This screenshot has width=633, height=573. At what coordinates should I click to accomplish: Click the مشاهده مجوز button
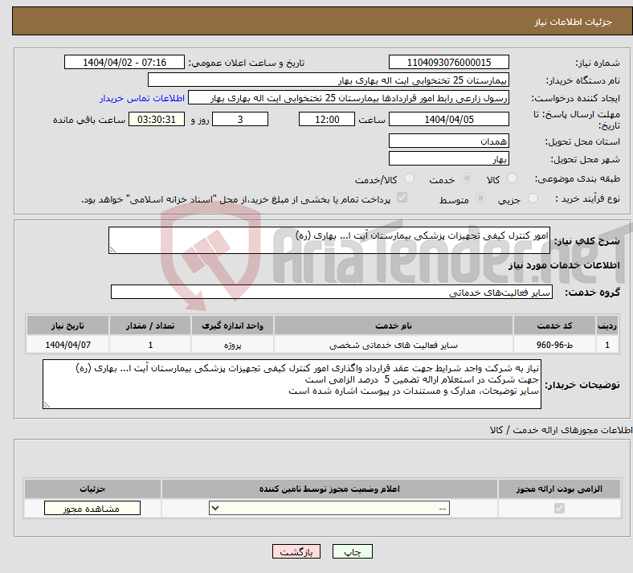point(92,509)
